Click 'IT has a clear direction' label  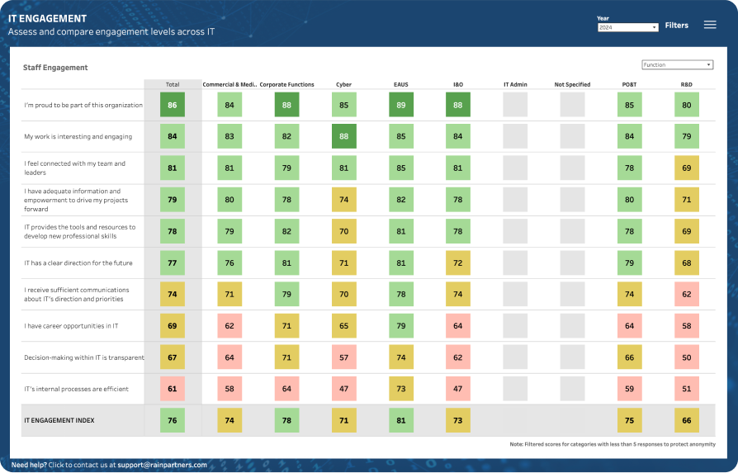[x=78, y=263]
